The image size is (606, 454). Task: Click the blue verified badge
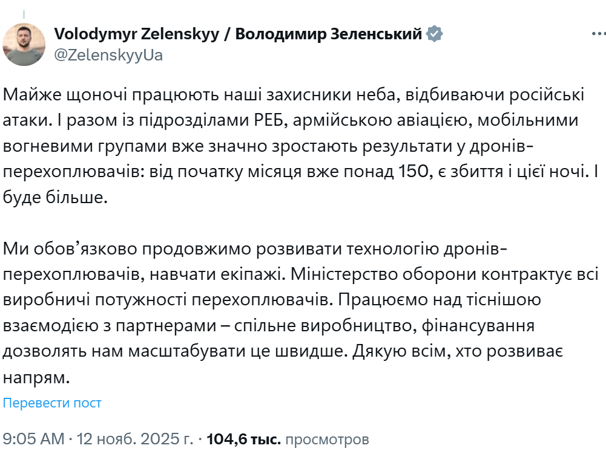tap(434, 34)
